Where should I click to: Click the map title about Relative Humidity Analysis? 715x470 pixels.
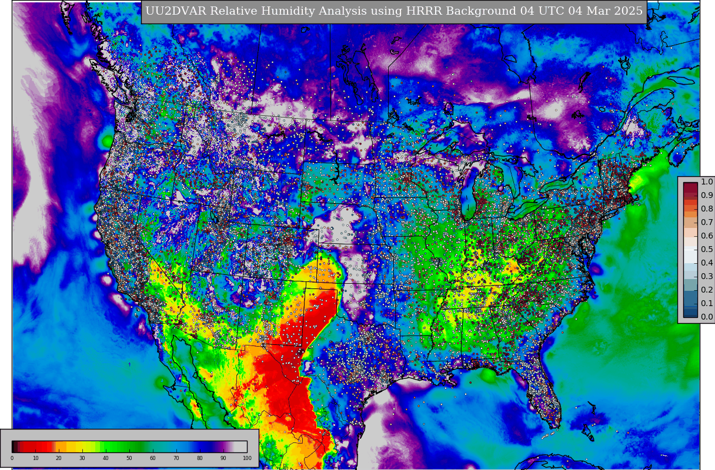(394, 11)
